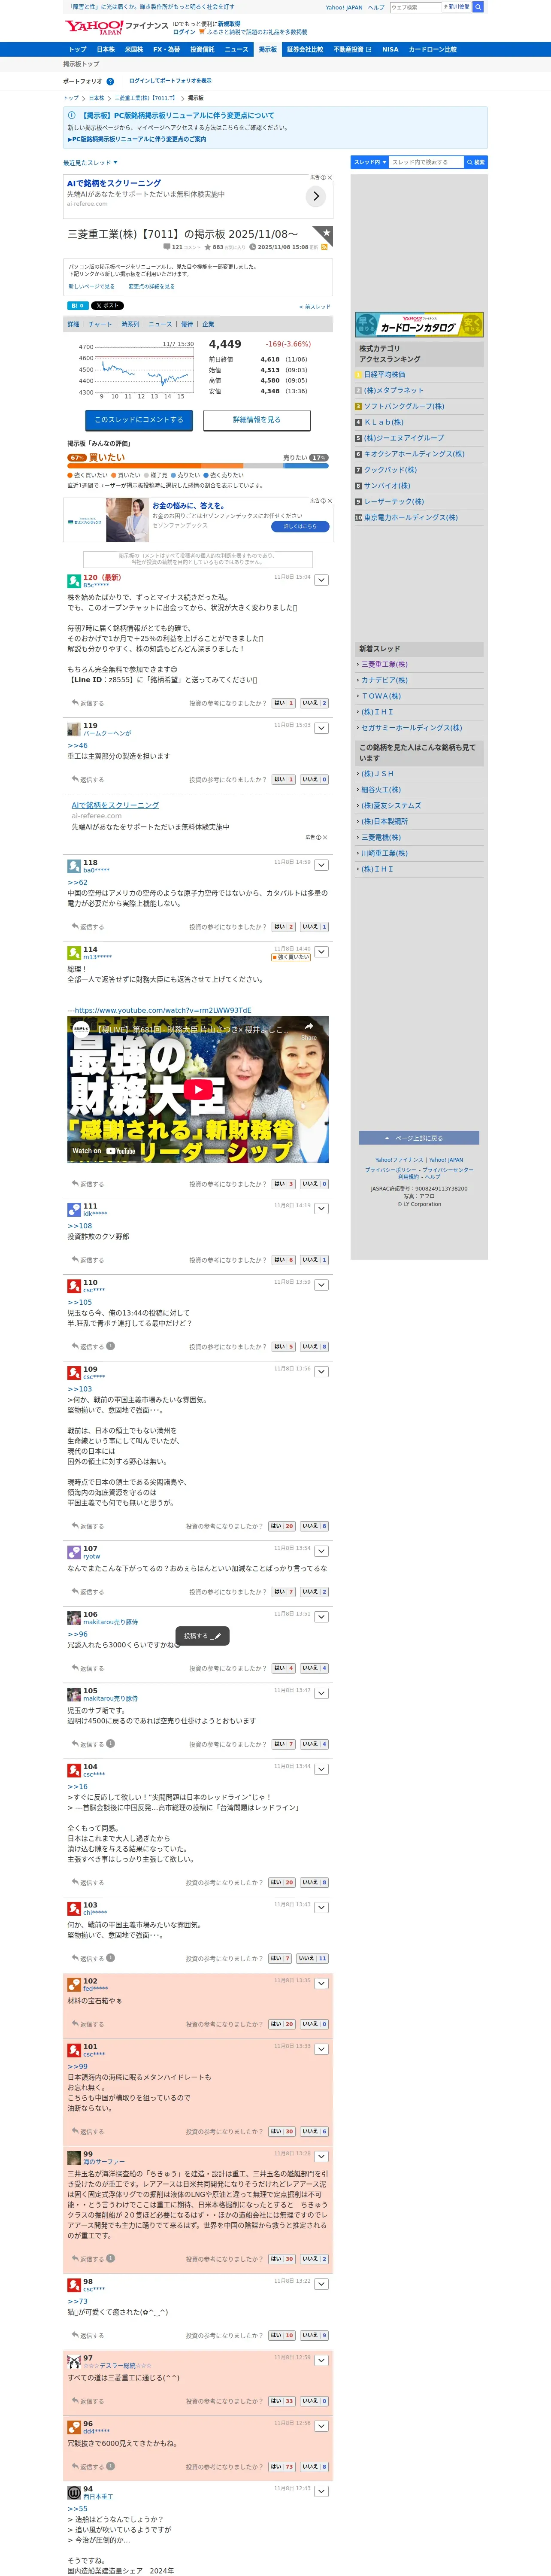Vote いいえ on post 103
The height and width of the screenshot is (2576, 551).
(312, 1959)
